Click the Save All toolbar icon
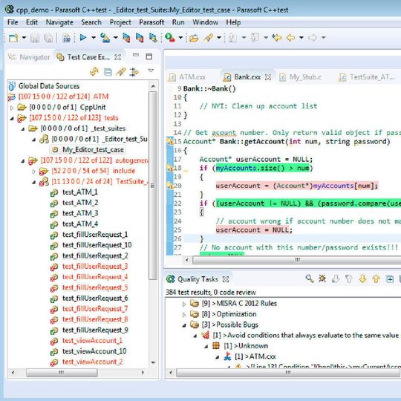This screenshot has width=401, height=401. 48,38
